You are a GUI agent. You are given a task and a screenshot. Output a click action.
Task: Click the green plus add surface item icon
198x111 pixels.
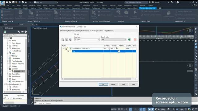129,40
